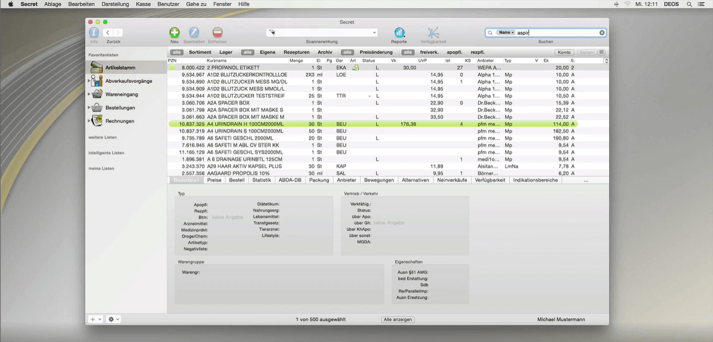
Task: Toggle the freiverk. filter
Action: point(430,52)
